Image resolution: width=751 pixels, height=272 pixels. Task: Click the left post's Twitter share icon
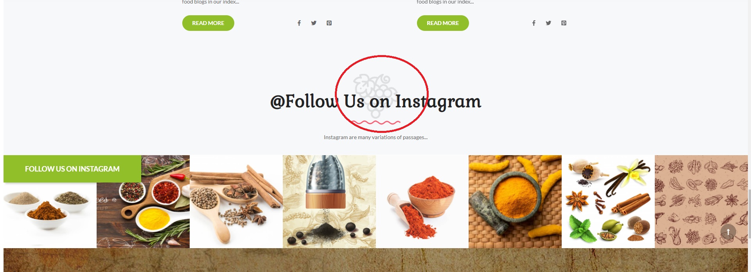pos(314,23)
